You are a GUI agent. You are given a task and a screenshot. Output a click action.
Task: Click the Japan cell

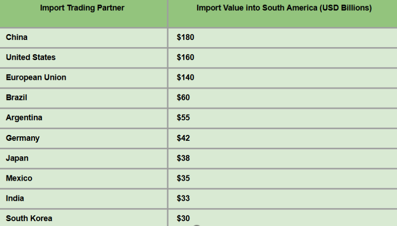pos(17,158)
